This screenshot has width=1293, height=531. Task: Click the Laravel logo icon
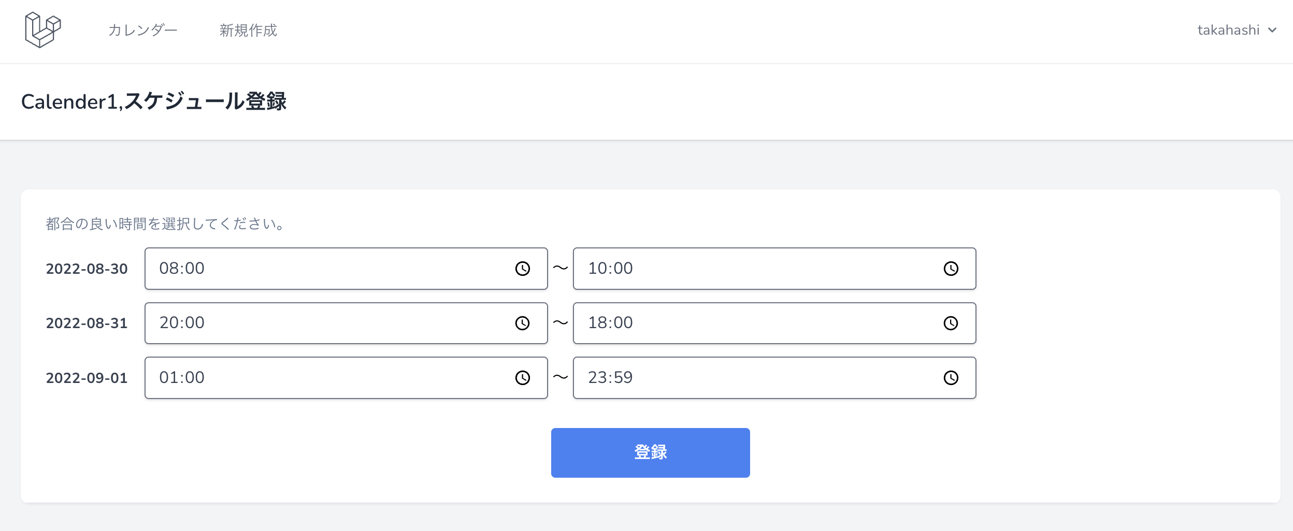[42, 30]
